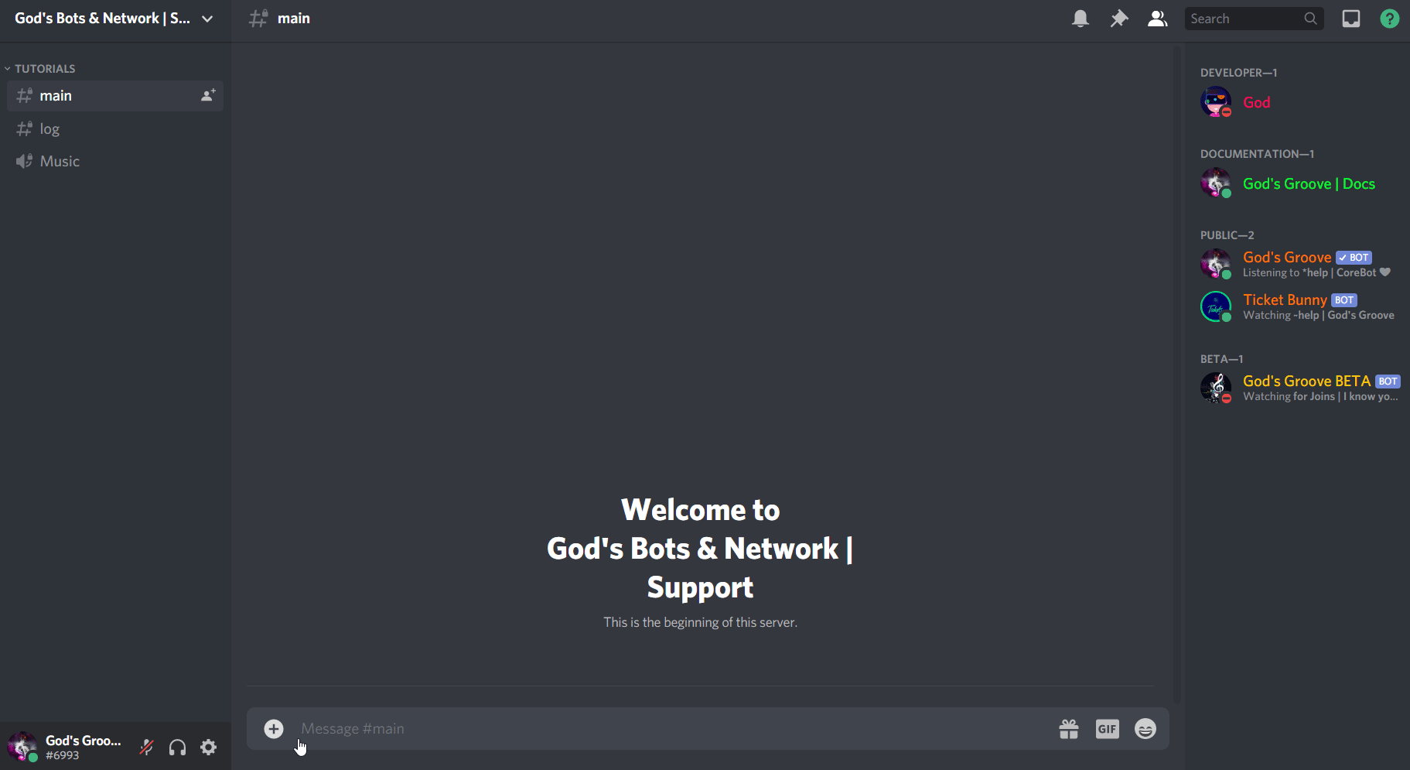Open notification settings bell icon
Viewport: 1410px width, 770px height.
[1081, 19]
